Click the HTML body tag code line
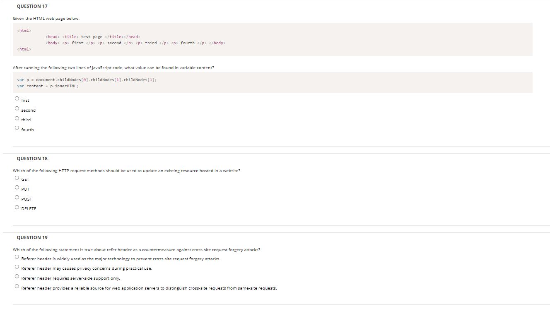 click(135, 43)
